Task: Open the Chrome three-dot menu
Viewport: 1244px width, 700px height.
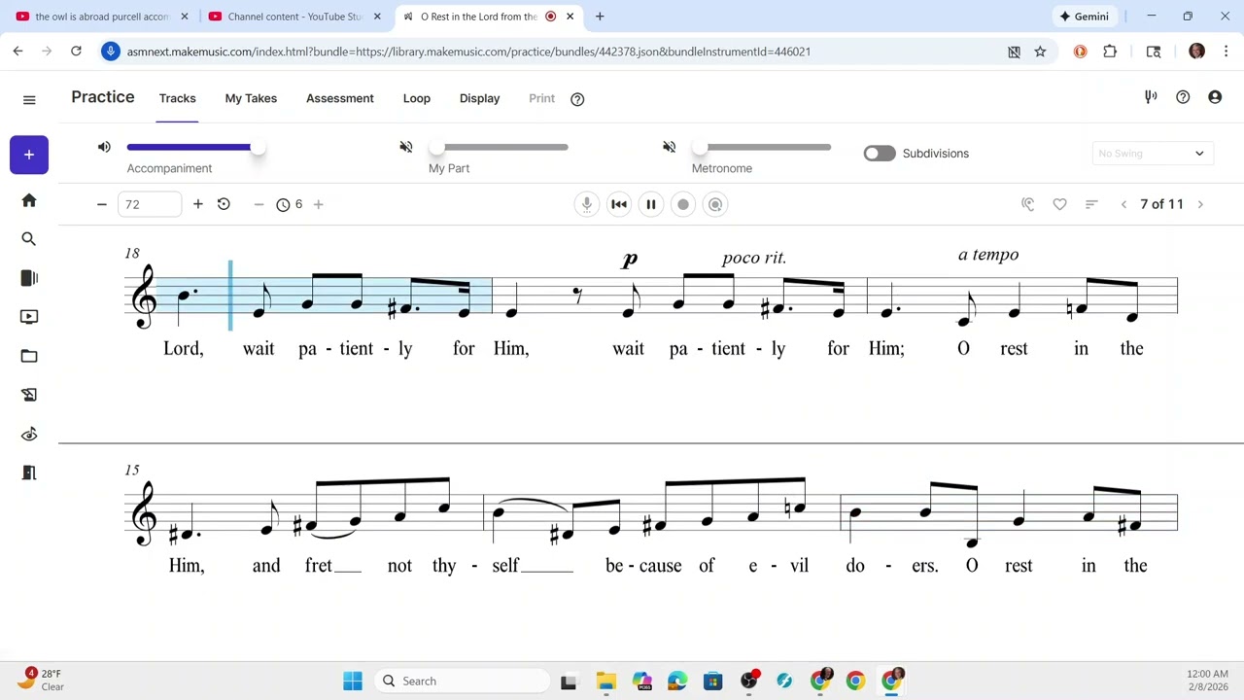Action: tap(1226, 52)
